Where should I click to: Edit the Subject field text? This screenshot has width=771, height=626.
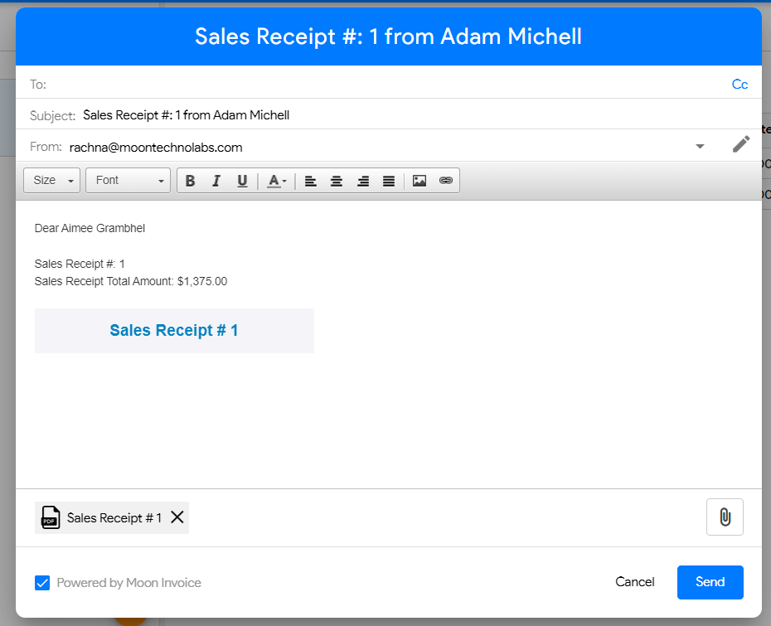tap(186, 115)
